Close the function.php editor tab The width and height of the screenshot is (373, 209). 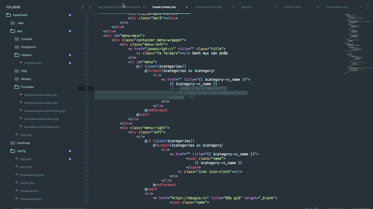318,7
